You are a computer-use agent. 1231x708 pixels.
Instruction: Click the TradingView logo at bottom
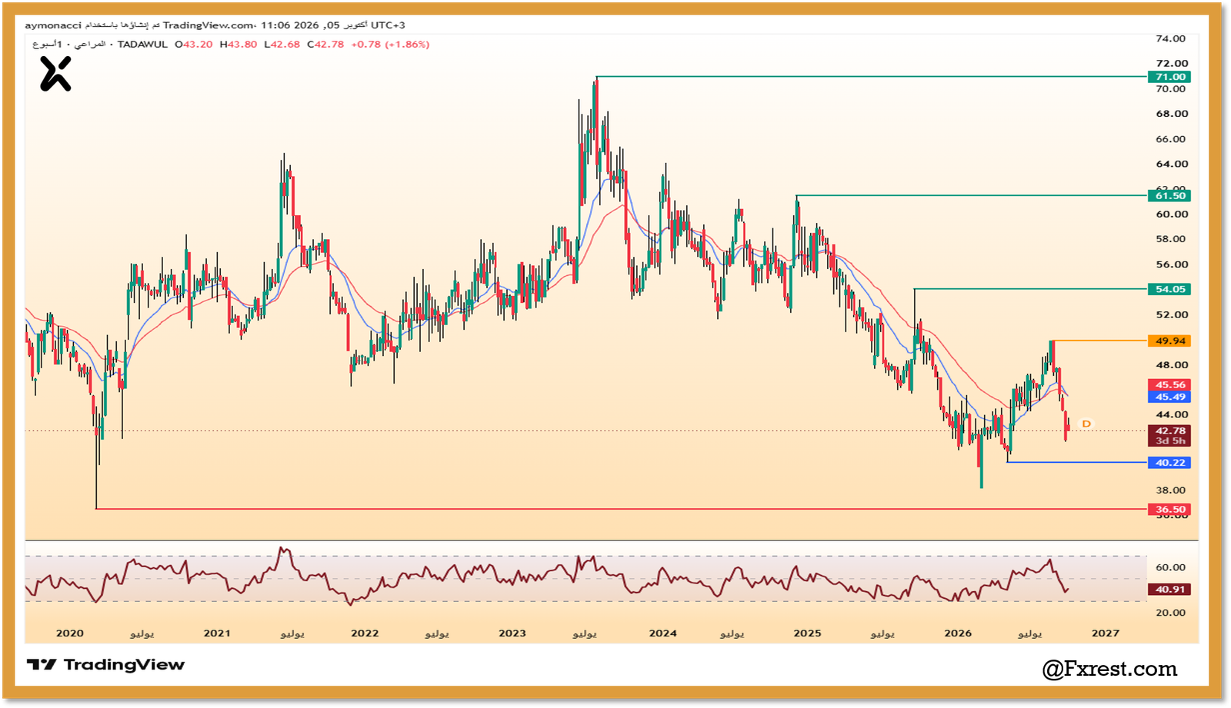pos(106,665)
